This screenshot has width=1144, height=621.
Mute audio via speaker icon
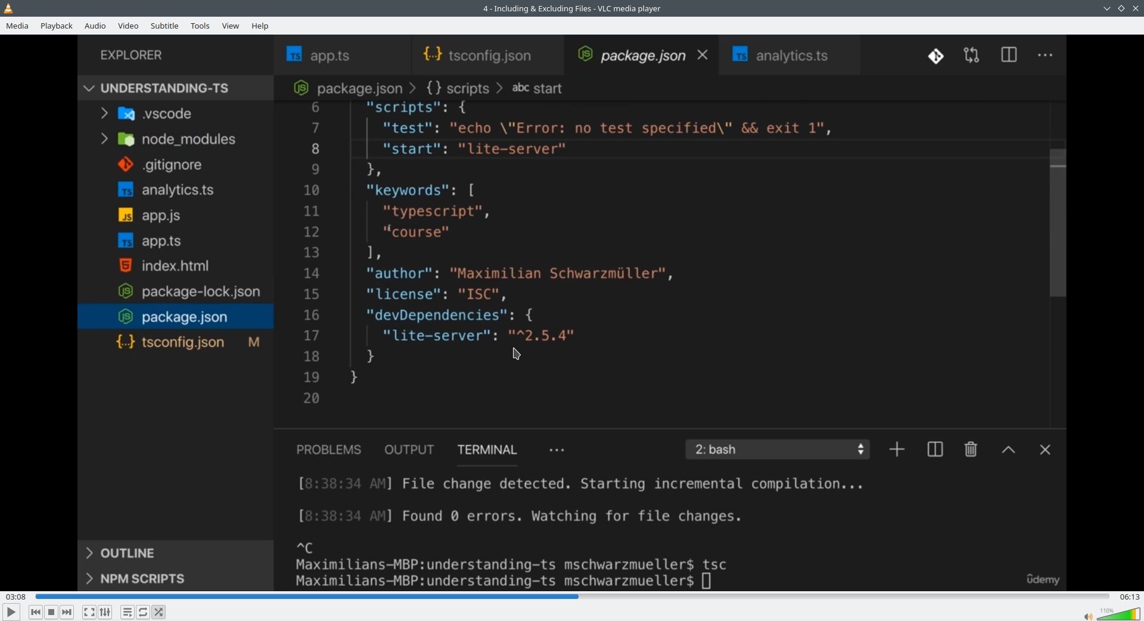[1088, 616]
